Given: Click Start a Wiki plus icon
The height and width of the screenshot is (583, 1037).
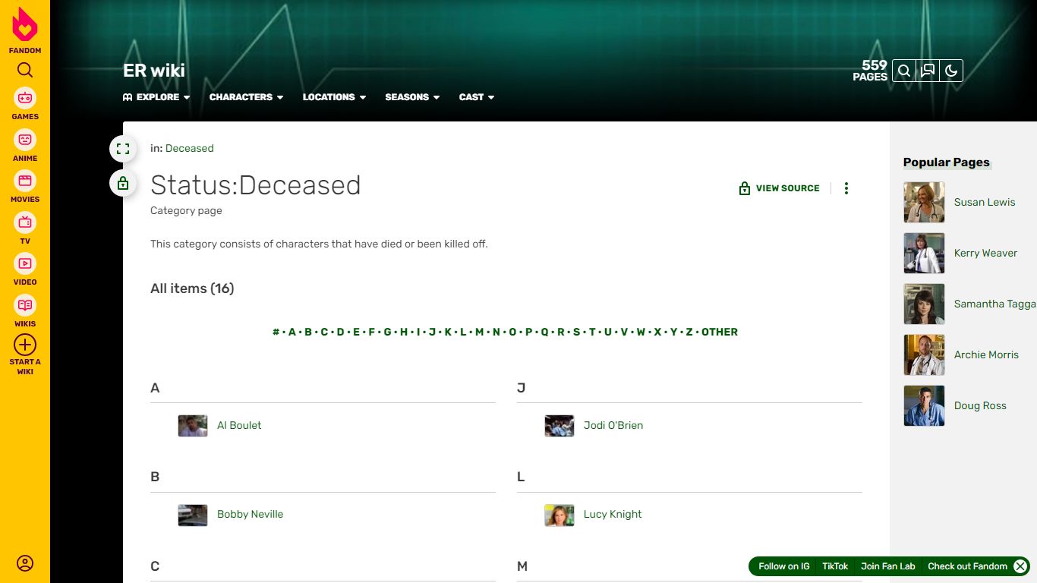Looking at the screenshot, I should pyautogui.click(x=25, y=345).
